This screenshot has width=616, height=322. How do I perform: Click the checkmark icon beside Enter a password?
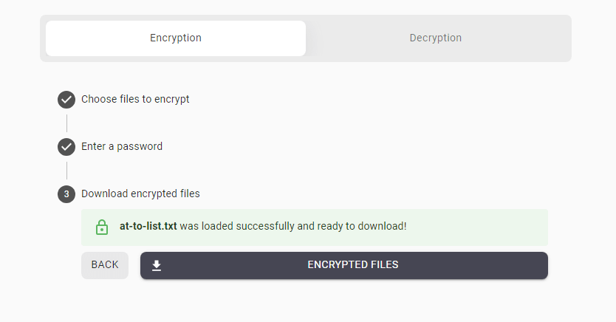point(66,147)
